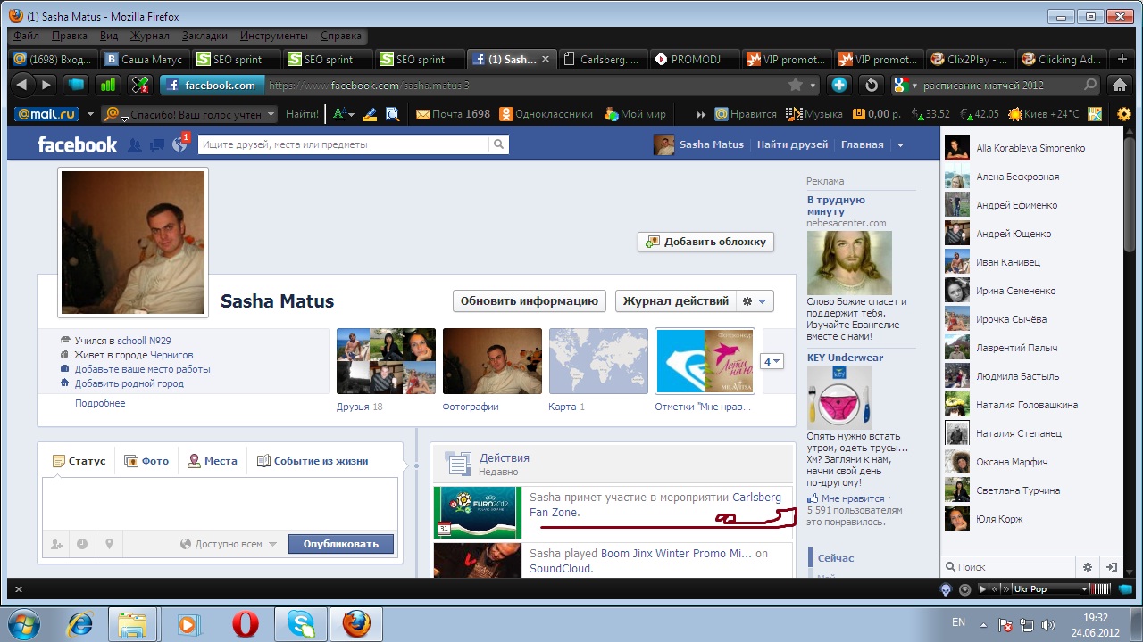Click search magnifier in Facebook search box
The height and width of the screenshot is (642, 1143).
pyautogui.click(x=498, y=144)
